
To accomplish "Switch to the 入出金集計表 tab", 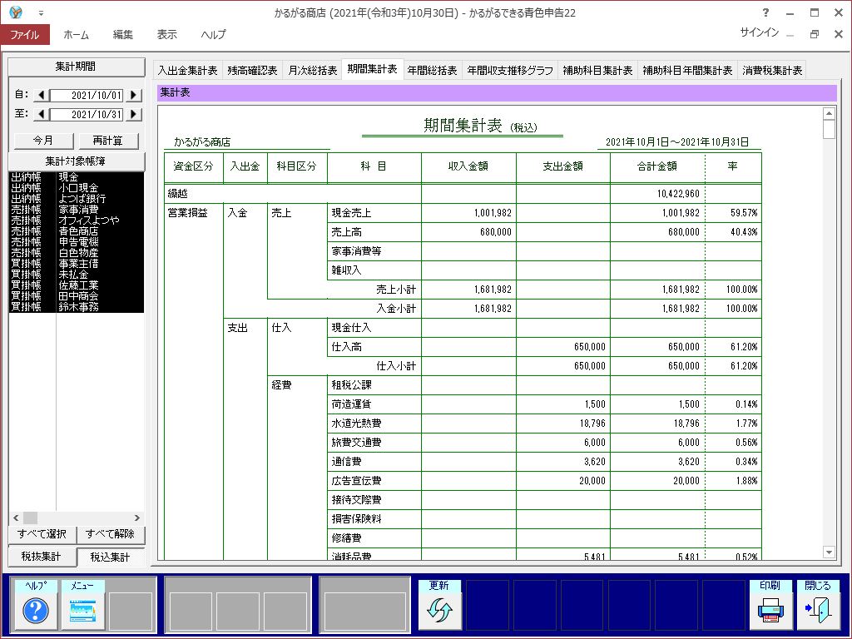I will [187, 71].
